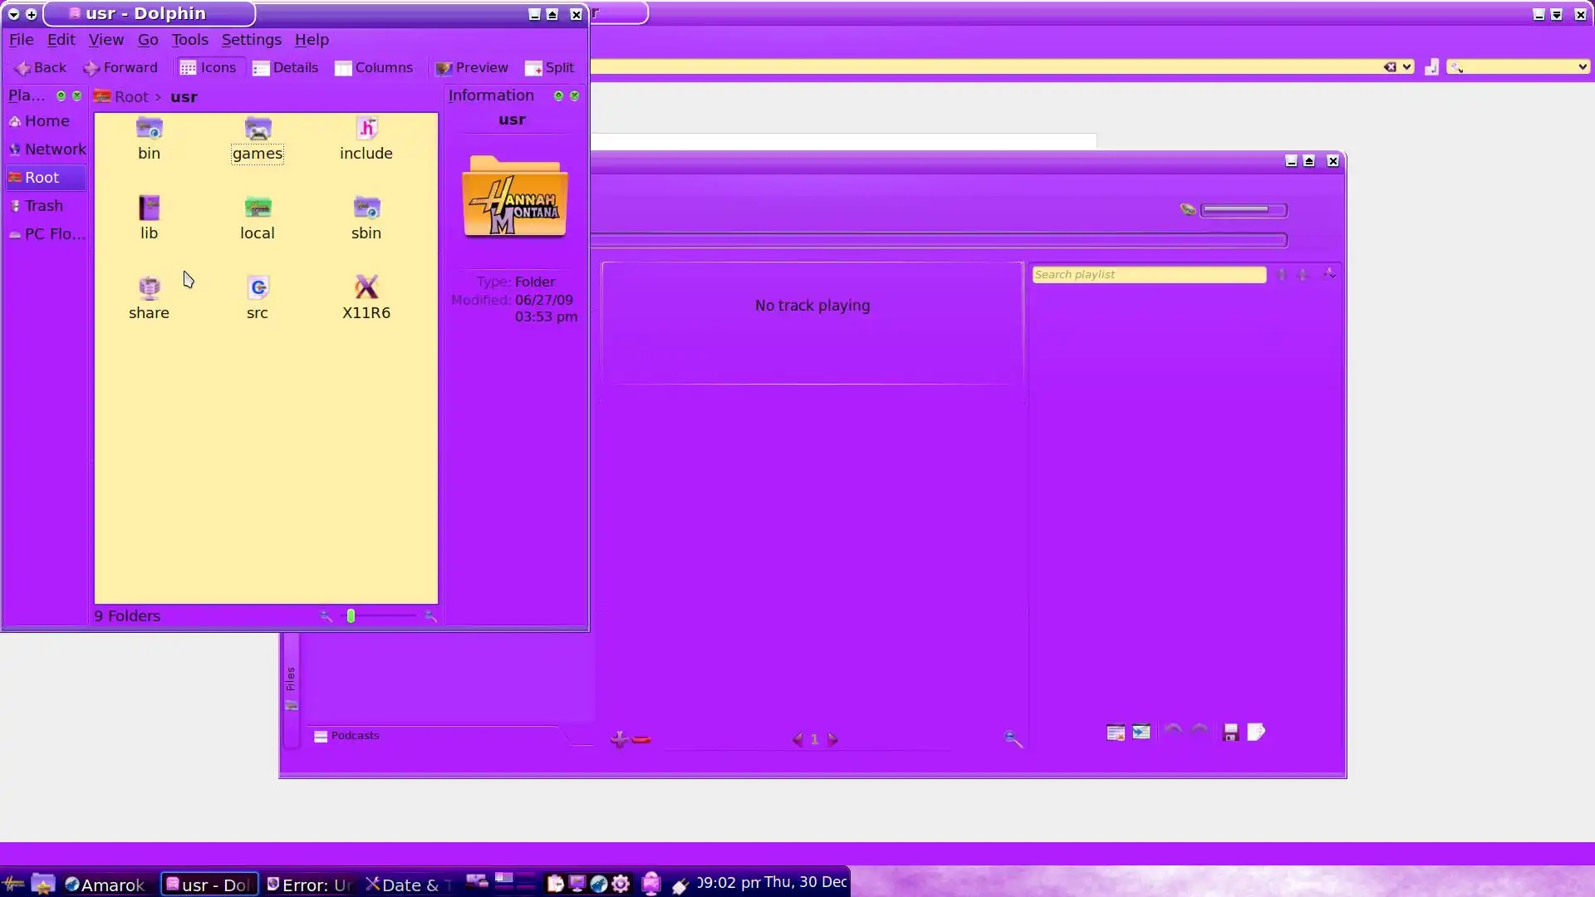
Task: Click the Back navigation arrow in Dolphin
Action: (40, 68)
